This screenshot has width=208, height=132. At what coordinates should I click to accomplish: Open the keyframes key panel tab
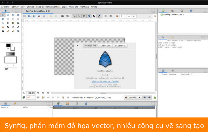coord(15,104)
